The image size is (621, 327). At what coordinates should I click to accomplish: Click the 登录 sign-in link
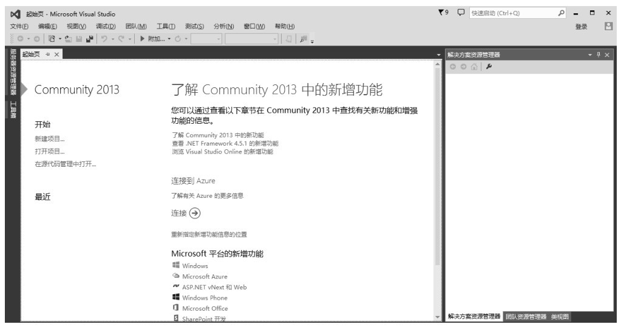pos(581,27)
